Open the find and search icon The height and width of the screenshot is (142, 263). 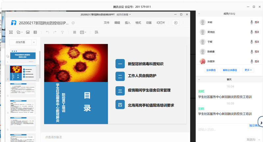[96, 32]
